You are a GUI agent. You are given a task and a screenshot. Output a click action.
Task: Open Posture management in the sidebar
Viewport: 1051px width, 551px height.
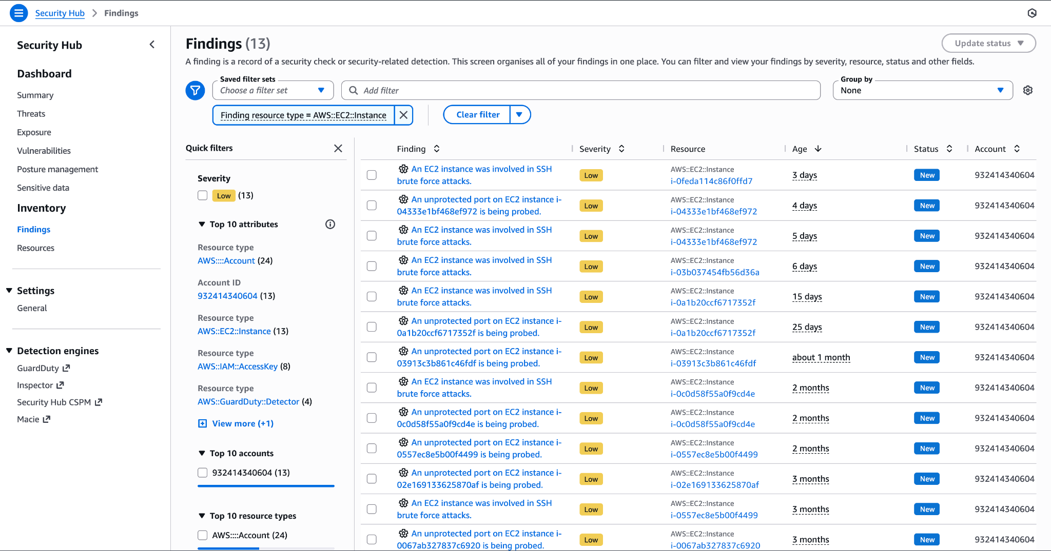coord(57,169)
